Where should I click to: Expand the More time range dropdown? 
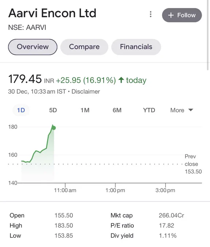click(x=182, y=110)
